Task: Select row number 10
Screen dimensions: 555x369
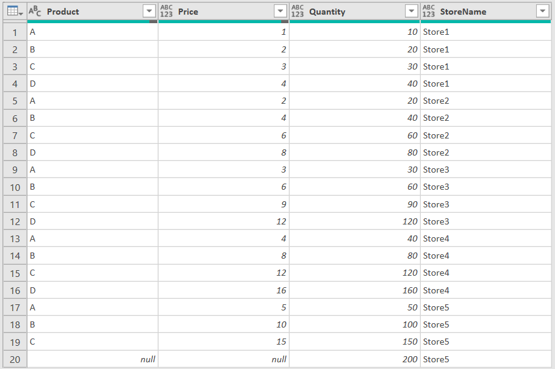Action: click(x=15, y=187)
